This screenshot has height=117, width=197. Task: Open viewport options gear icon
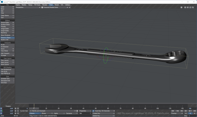coord(181,7)
